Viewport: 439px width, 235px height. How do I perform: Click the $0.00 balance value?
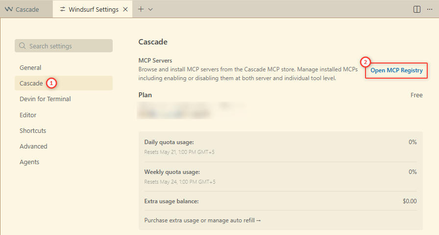pos(410,201)
